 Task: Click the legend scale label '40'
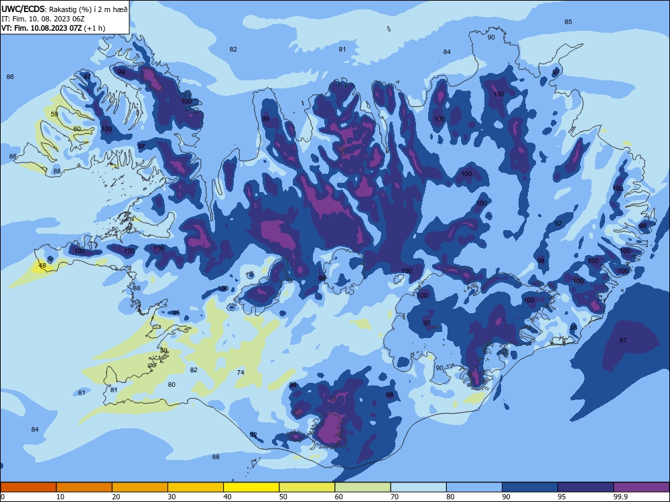[228, 497]
